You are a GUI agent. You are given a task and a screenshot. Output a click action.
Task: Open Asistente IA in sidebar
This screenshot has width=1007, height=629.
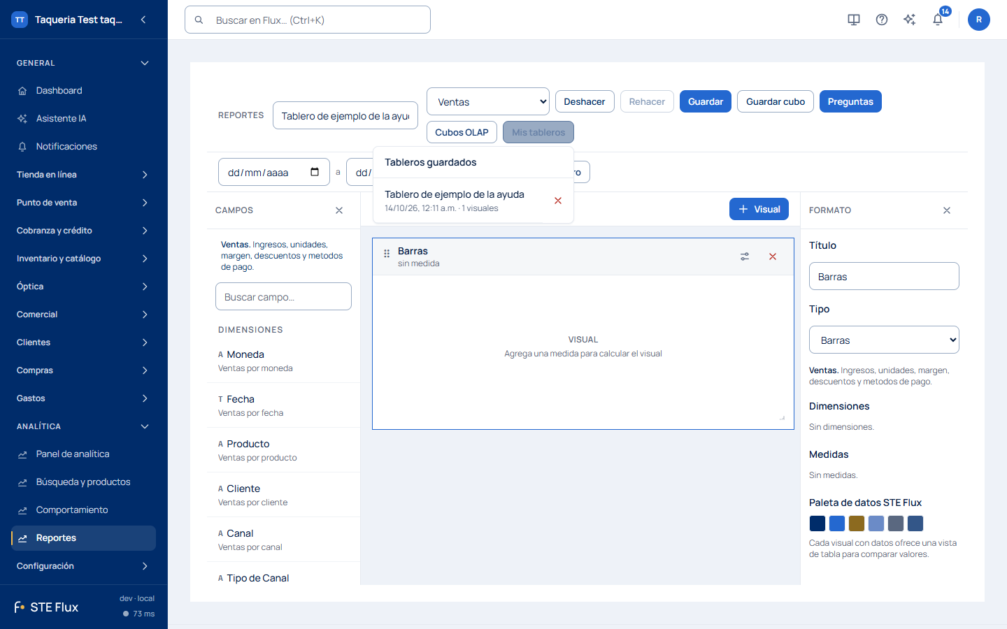point(83,119)
